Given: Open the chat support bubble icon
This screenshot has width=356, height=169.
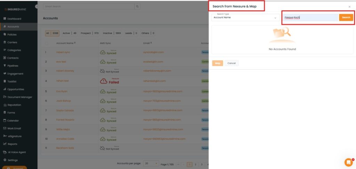Looking at the screenshot, I should click(348, 162).
